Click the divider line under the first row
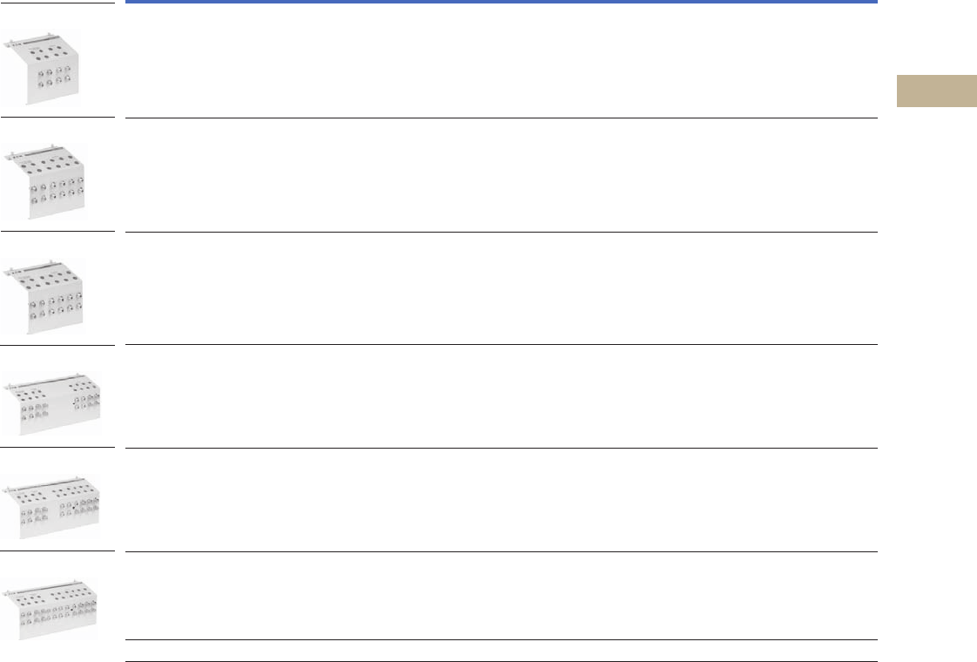The image size is (977, 662). tap(501, 118)
